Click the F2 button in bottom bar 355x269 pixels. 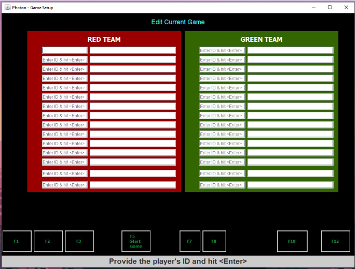(48, 241)
